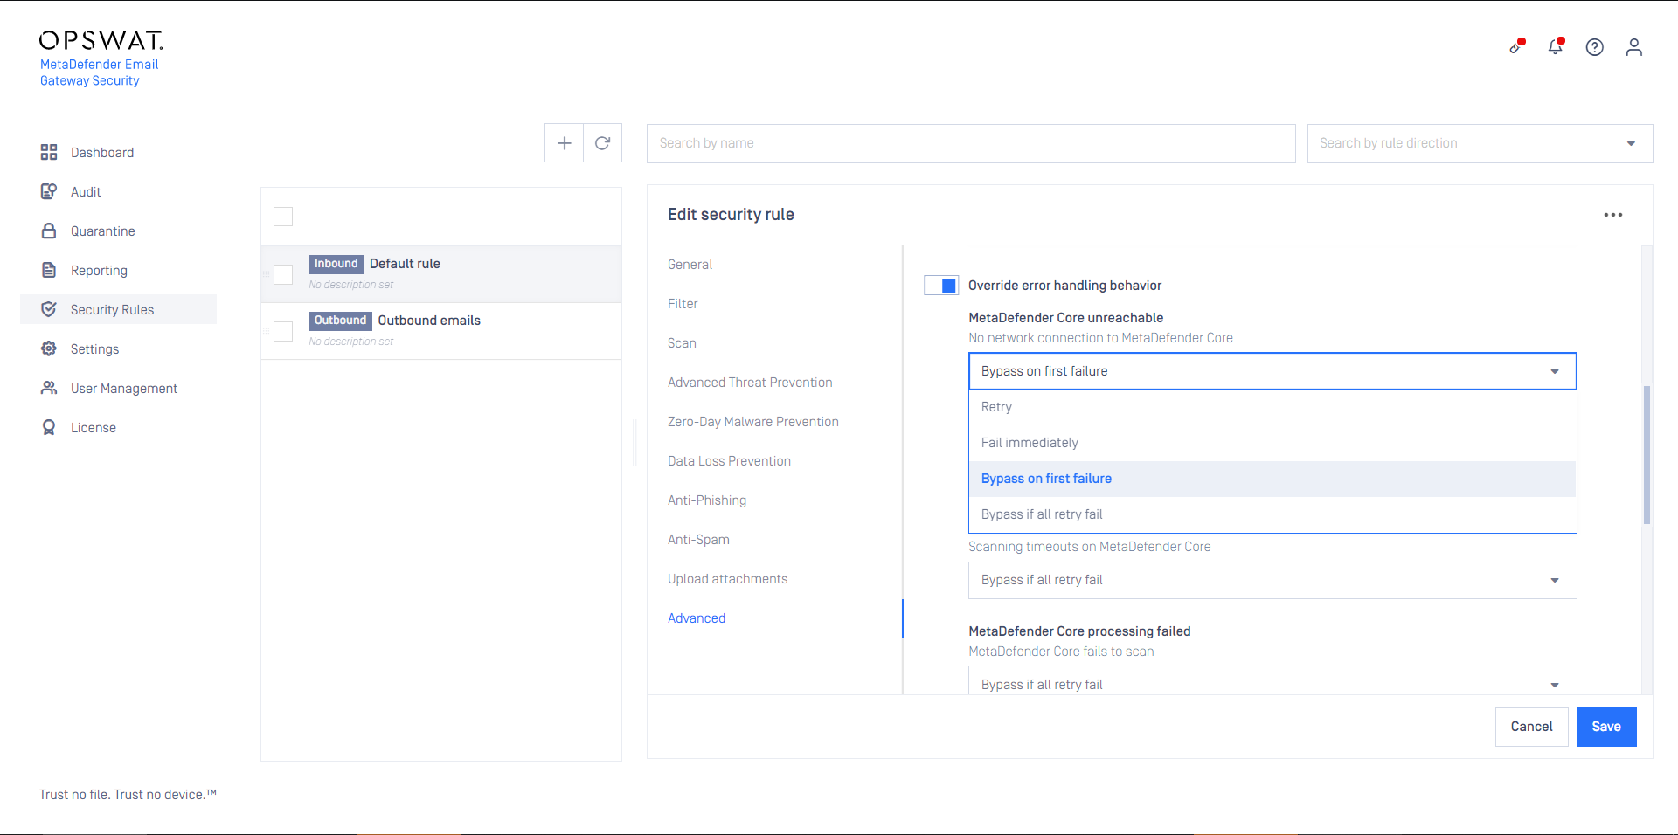
Task: Go to the Reporting page
Action: pyautogui.click(x=99, y=271)
